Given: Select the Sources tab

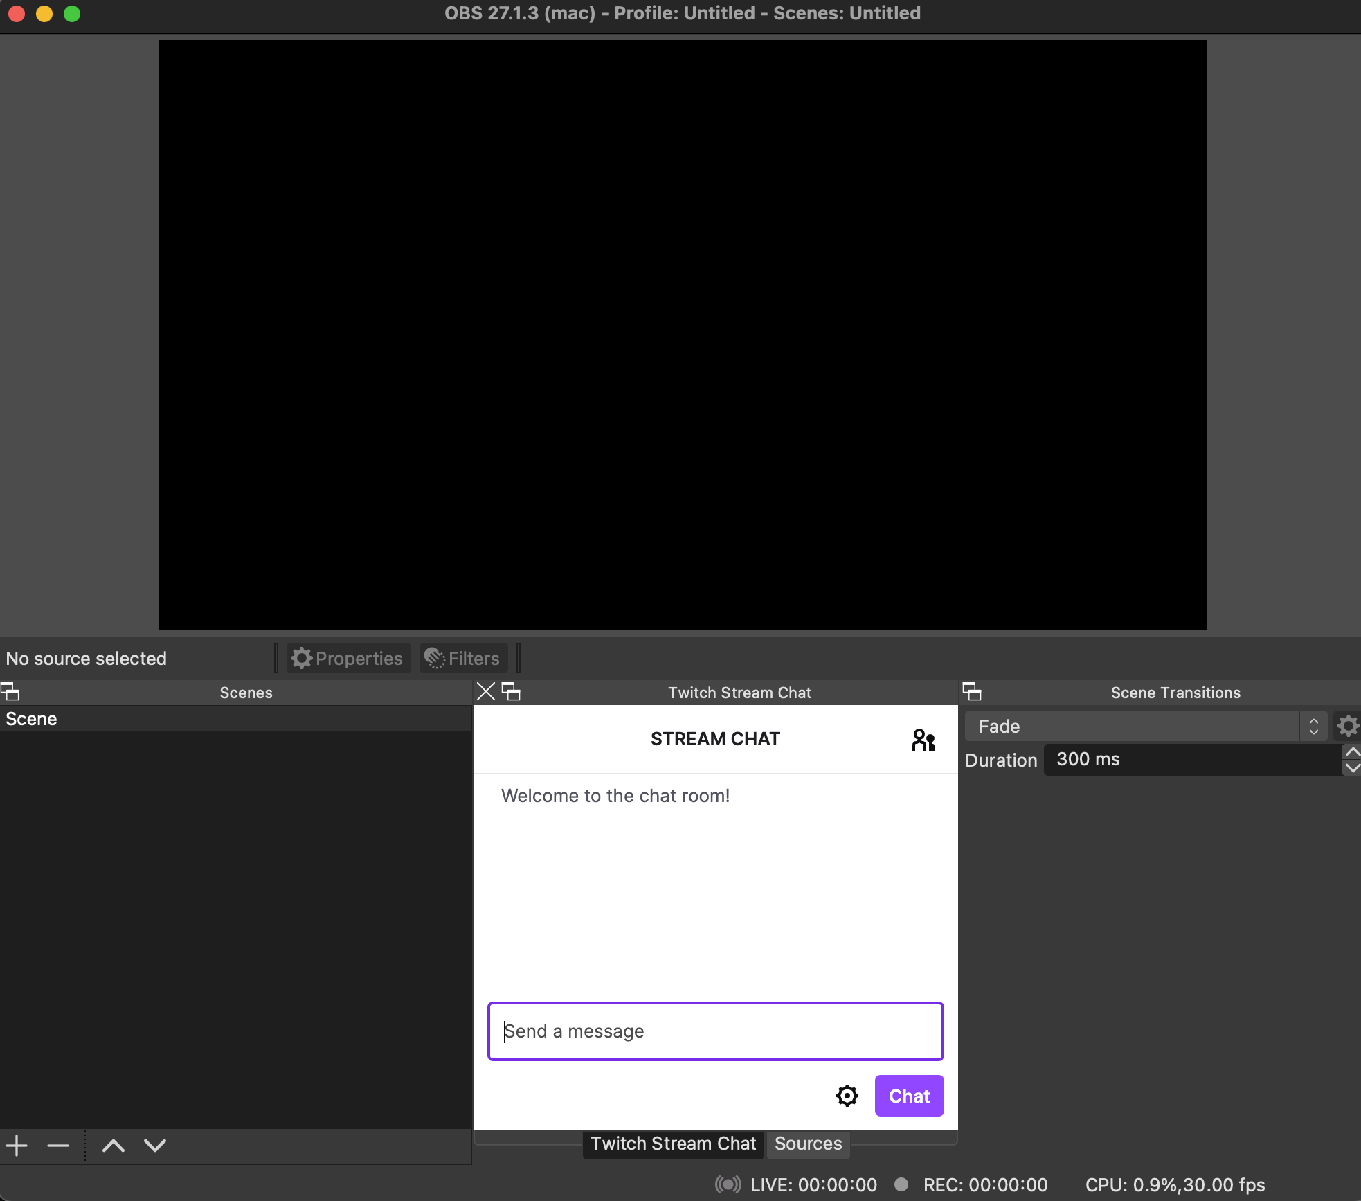Looking at the screenshot, I should (807, 1143).
